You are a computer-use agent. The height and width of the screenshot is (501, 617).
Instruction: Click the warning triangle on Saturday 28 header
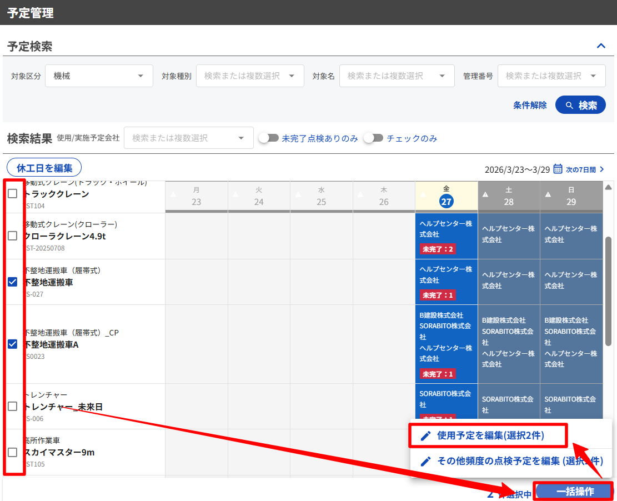pos(485,195)
